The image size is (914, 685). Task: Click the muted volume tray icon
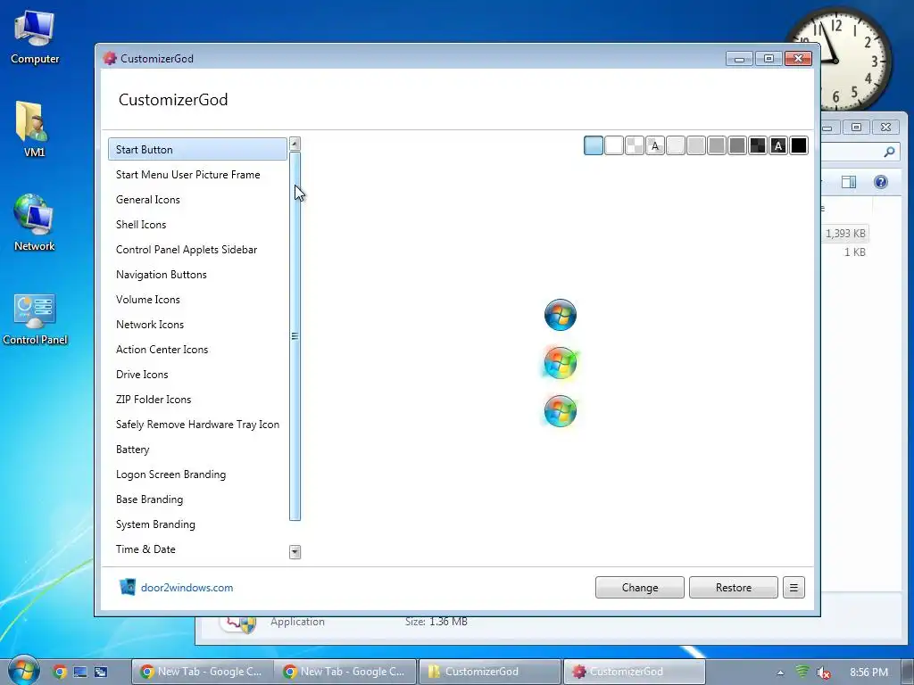823,673
